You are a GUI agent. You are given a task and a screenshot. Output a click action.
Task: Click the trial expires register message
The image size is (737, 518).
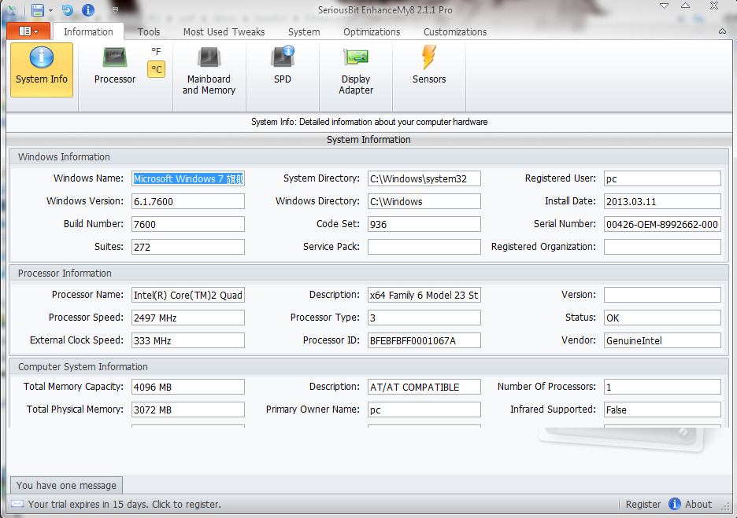124,505
